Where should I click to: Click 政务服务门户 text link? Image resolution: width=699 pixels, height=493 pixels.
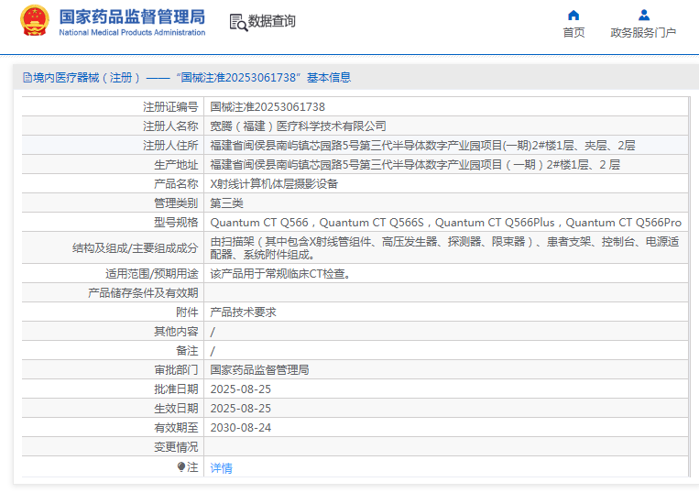643,33
